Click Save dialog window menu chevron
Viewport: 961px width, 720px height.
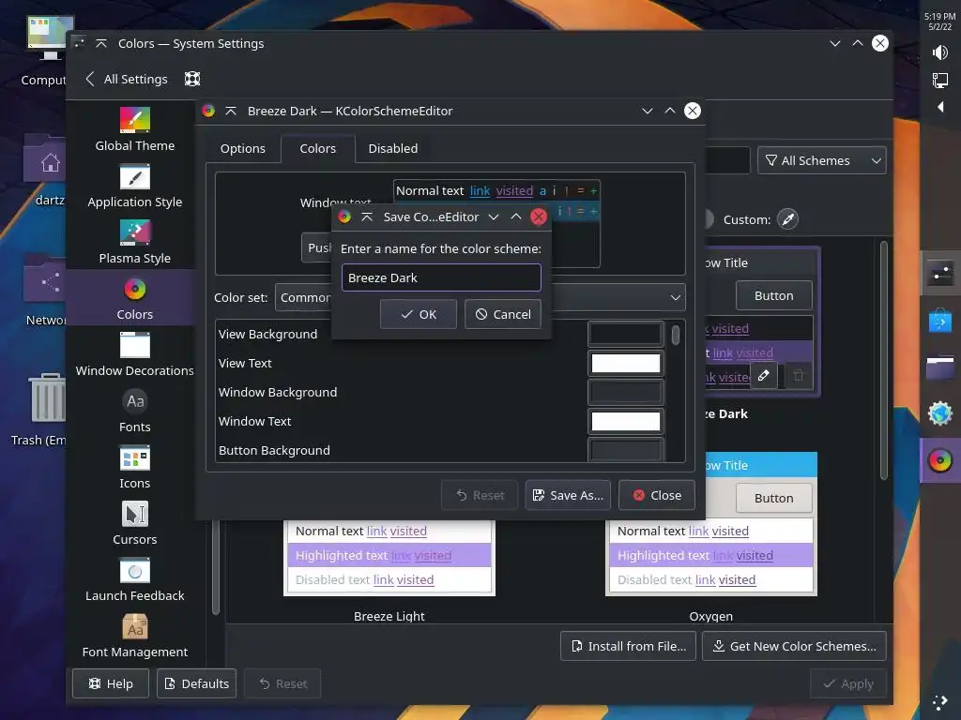[x=494, y=217]
